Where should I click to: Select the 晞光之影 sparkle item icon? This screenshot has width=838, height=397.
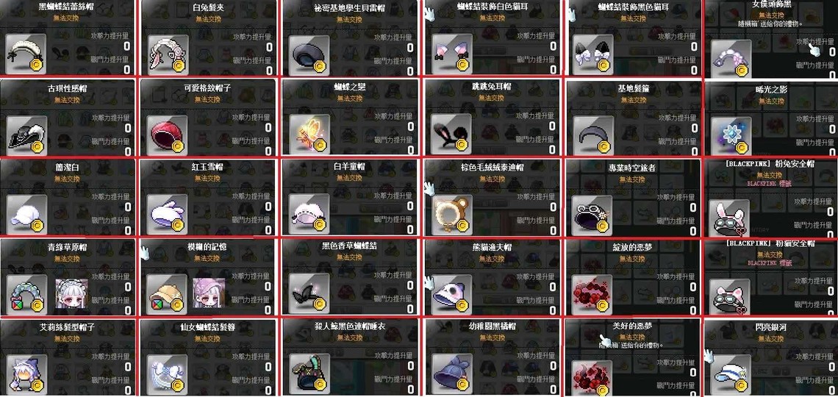pyautogui.click(x=731, y=136)
